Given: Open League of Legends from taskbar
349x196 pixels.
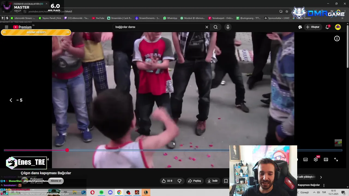Looking at the screenshot, I should 146,192.
